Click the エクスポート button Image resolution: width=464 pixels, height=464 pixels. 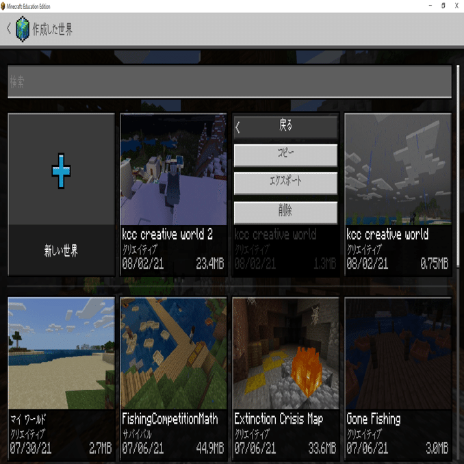285,183
